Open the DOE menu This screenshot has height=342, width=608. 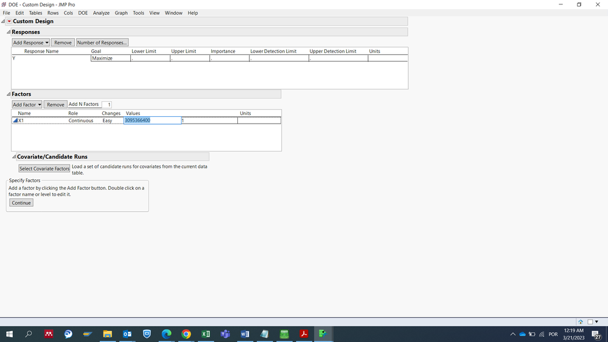pyautogui.click(x=83, y=13)
